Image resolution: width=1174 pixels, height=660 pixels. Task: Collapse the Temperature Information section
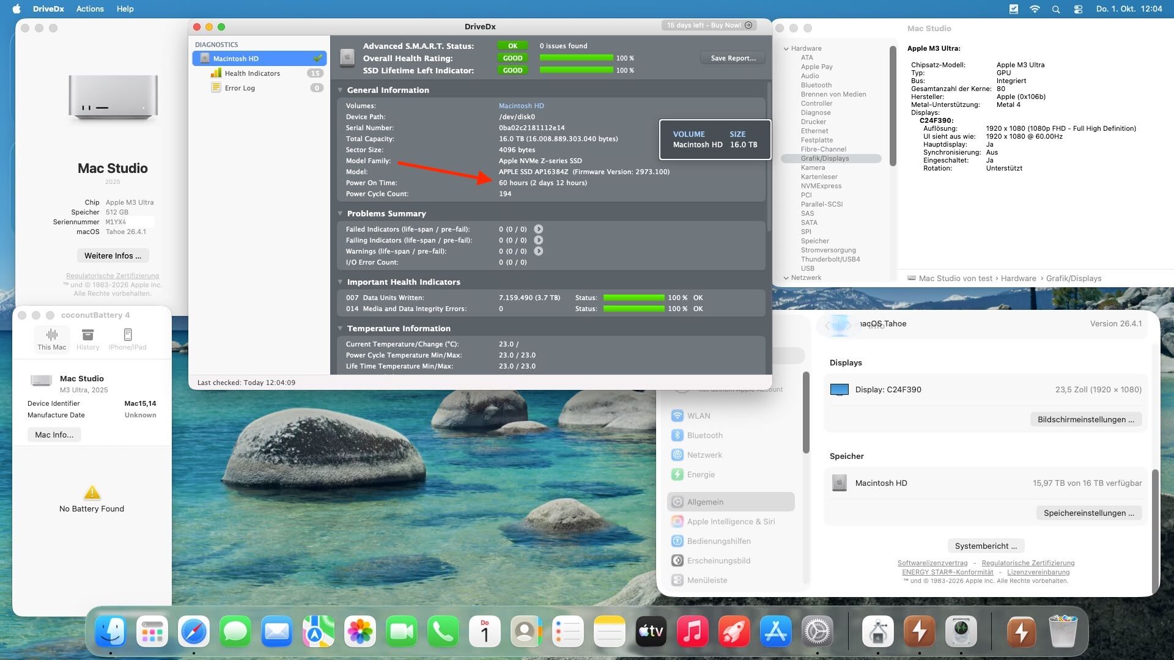tap(341, 328)
